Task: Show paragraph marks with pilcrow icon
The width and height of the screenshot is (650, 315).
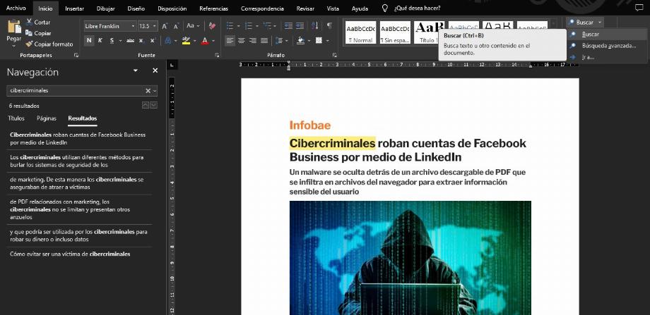Action: [329, 26]
